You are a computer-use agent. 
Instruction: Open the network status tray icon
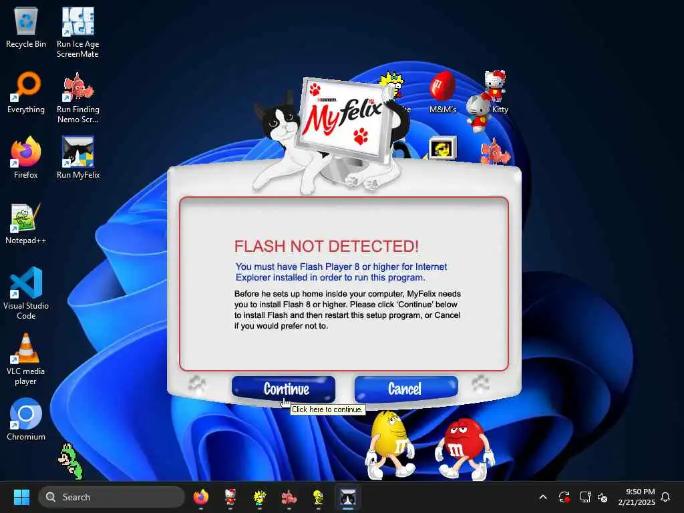[x=585, y=497]
